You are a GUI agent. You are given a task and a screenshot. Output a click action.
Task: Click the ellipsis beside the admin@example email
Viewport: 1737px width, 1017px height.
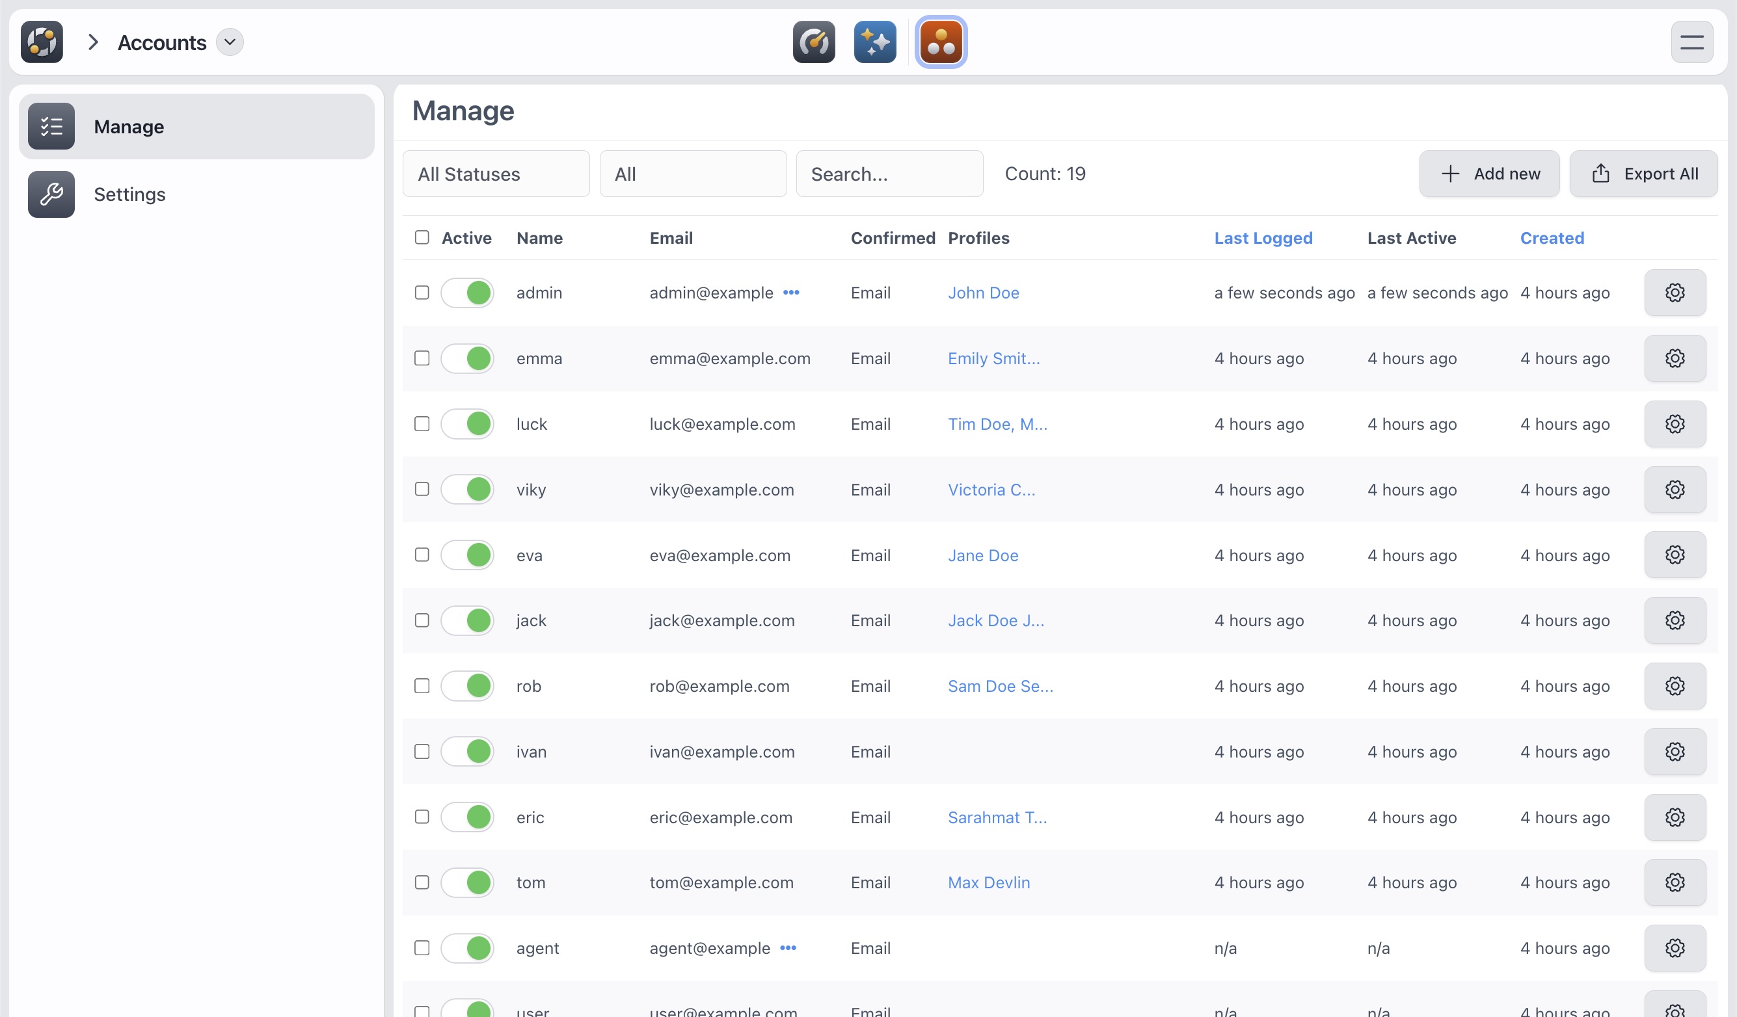pos(791,293)
